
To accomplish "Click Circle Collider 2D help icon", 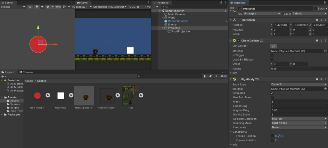I will tap(317, 41).
